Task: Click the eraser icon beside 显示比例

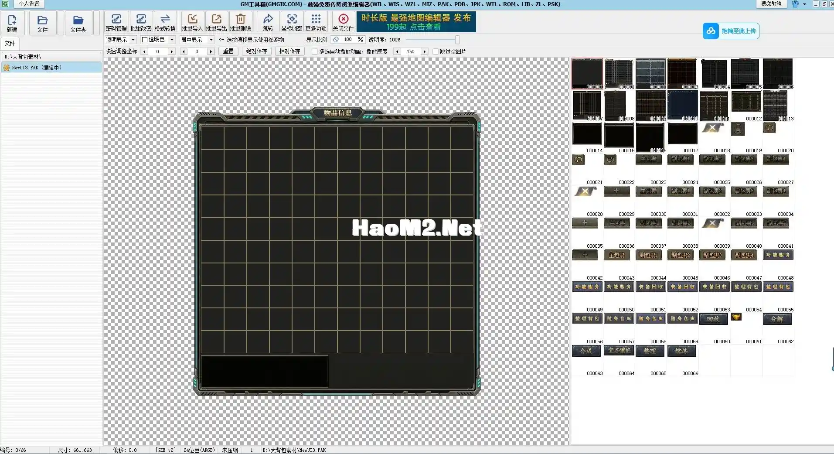Action: pos(336,39)
